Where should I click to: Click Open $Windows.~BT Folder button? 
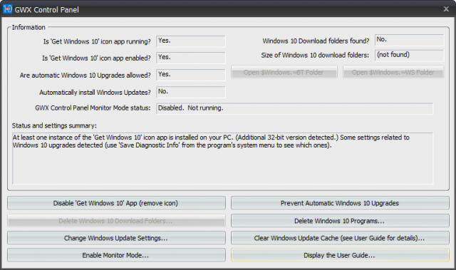(284, 72)
